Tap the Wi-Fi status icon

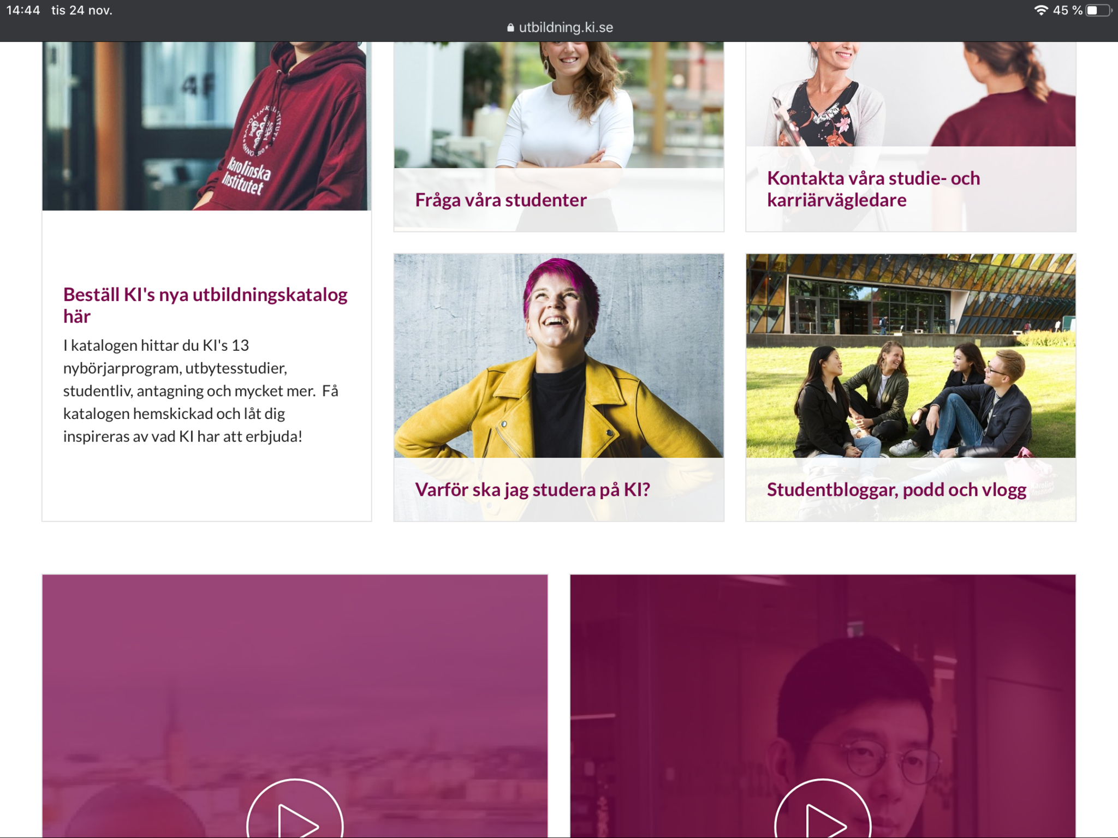1041,10
